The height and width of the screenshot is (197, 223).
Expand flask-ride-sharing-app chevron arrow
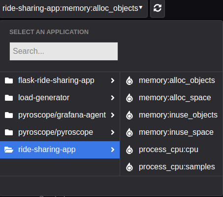point(113,80)
